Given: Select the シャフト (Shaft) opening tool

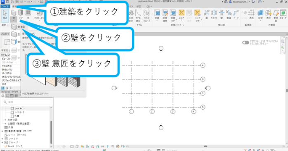Looking at the screenshot, I should pos(214,14).
